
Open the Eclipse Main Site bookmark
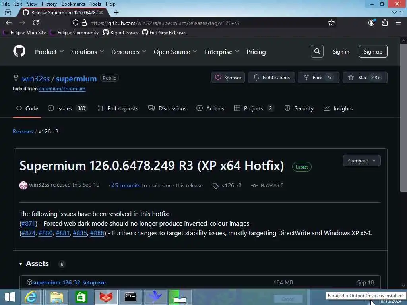click(25, 33)
